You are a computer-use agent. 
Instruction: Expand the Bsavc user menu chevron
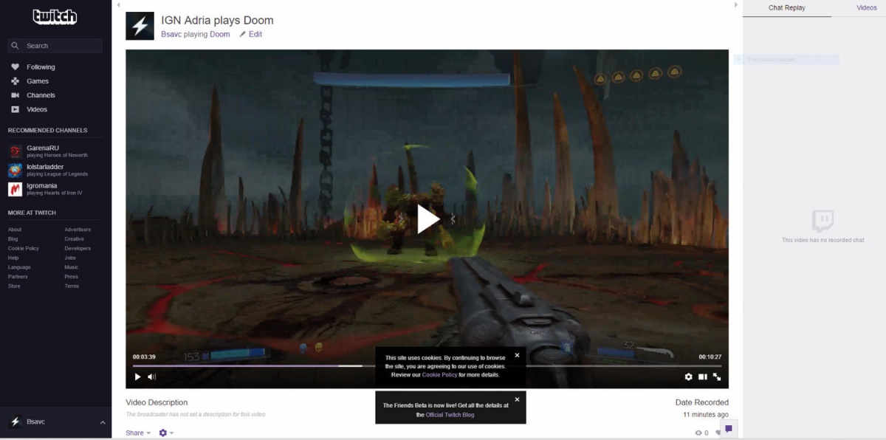pos(103,422)
